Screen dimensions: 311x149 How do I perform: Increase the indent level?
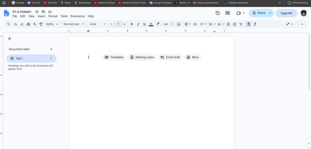tap(234, 24)
